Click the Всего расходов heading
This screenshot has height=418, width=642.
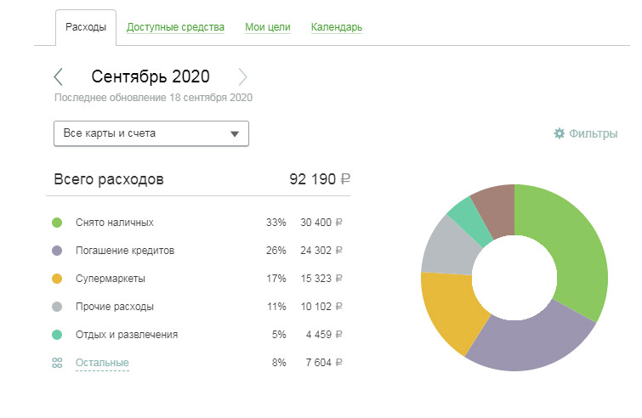click(109, 179)
